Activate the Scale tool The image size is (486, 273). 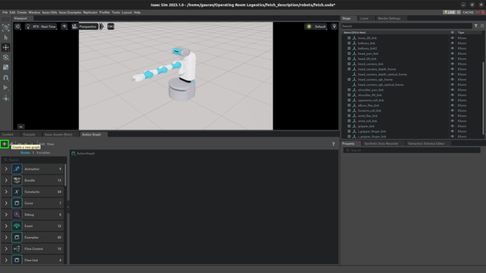6,67
